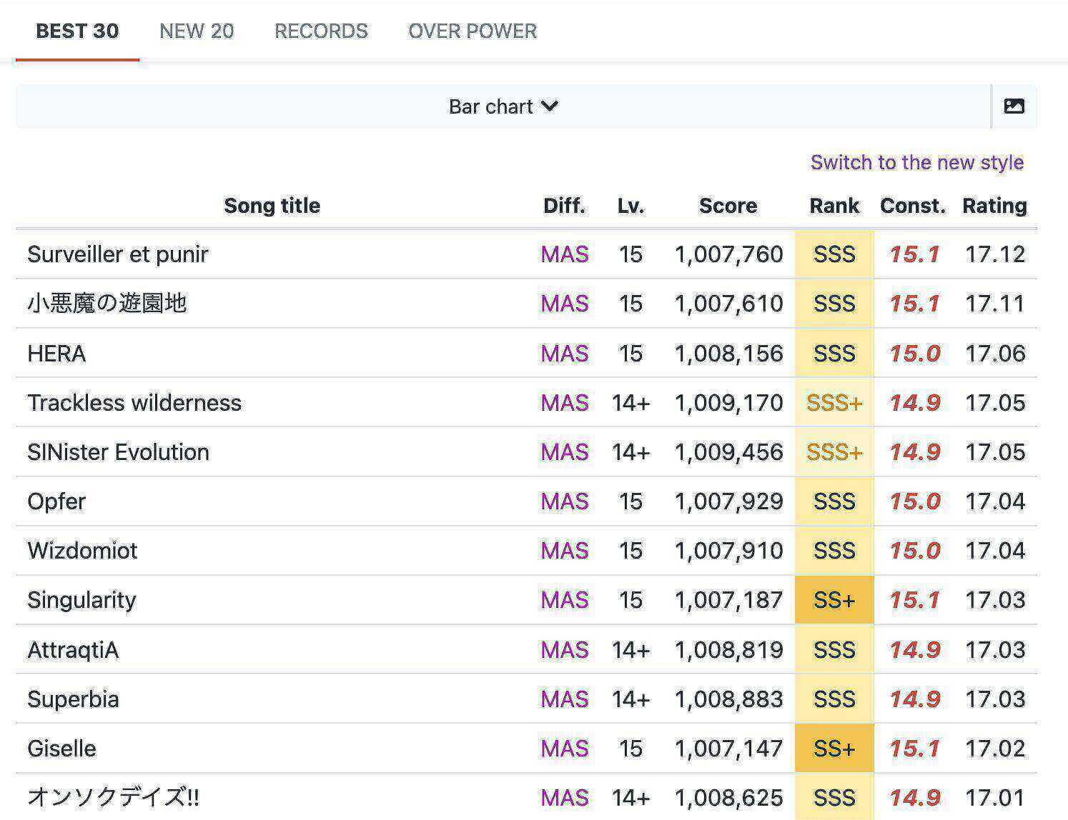Open the OVER POWER tab

(473, 31)
